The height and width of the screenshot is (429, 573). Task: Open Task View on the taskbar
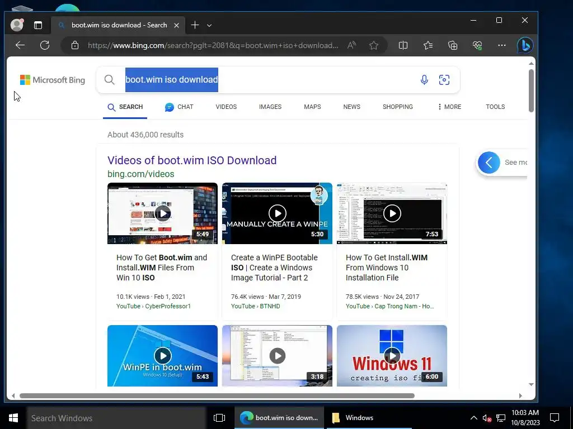tap(219, 418)
